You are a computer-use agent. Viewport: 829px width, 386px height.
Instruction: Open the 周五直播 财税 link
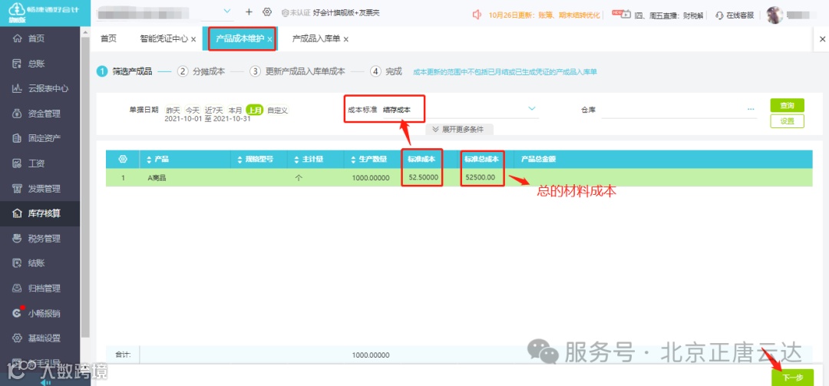coord(669,15)
